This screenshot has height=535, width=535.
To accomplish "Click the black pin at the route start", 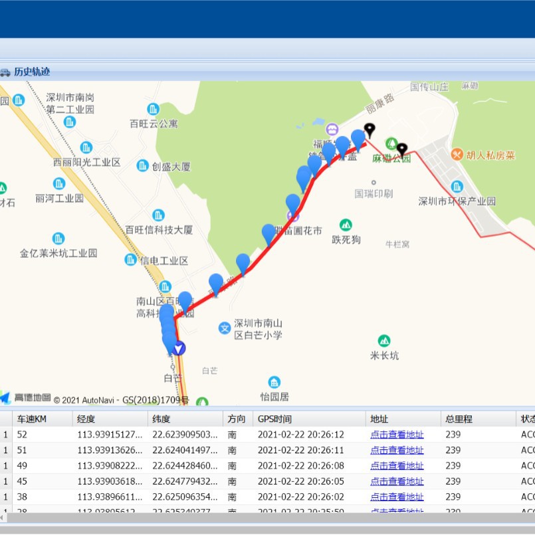I will (x=370, y=130).
